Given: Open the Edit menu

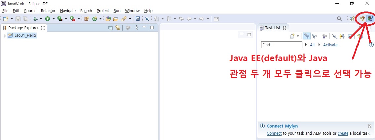Looking at the screenshot, I should (x=16, y=11).
